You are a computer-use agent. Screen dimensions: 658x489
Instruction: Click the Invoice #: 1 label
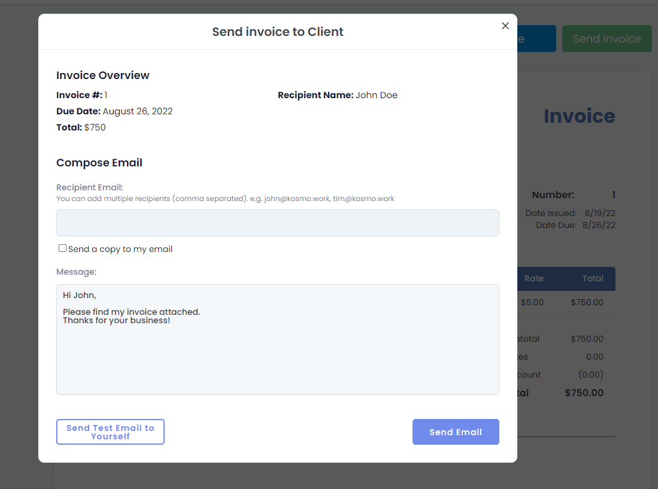[80, 95]
